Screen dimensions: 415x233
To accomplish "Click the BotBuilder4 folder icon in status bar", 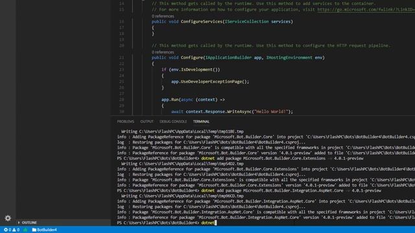I will [x=34, y=230].
